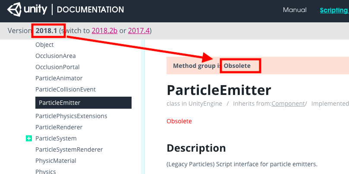Open the Component class link

pyautogui.click(x=288, y=104)
